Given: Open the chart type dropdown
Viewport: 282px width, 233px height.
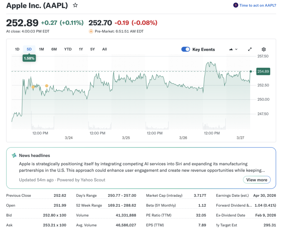Looking at the screenshot, I should coord(233,49).
